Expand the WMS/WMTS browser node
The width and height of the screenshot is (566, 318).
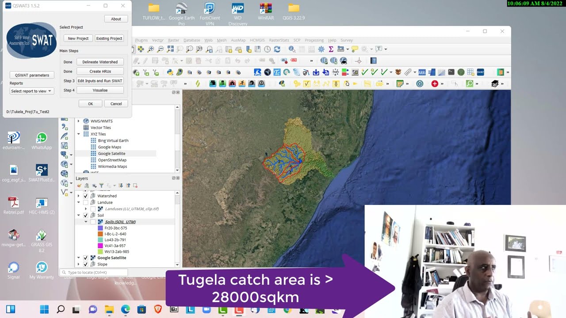[x=79, y=121]
